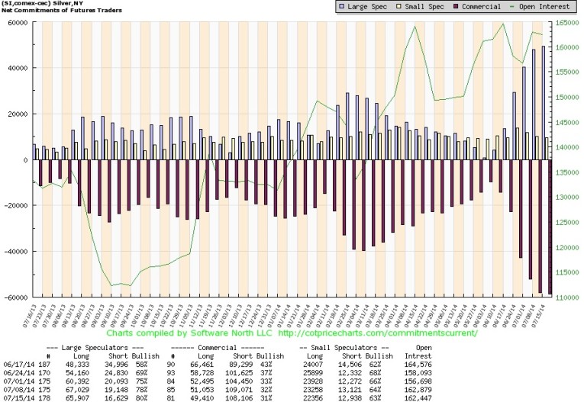Click the 165000 label on right axis

tap(569, 22)
